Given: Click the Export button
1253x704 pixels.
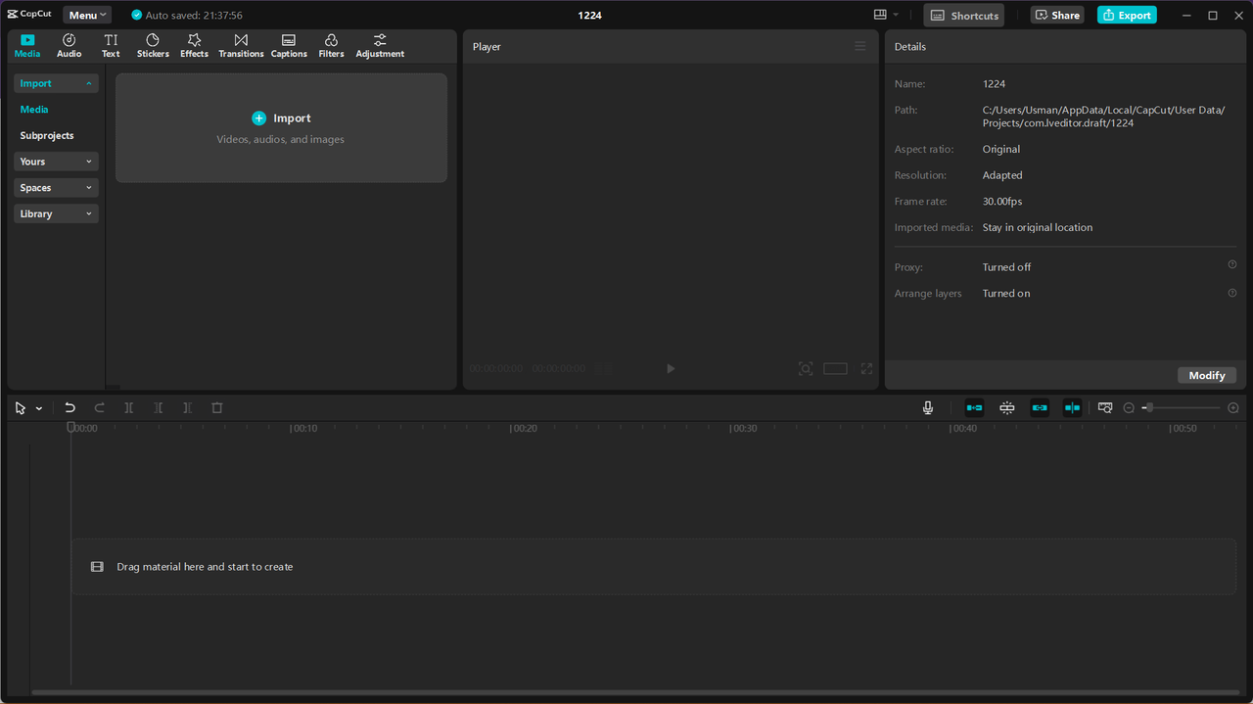Looking at the screenshot, I should (x=1127, y=16).
